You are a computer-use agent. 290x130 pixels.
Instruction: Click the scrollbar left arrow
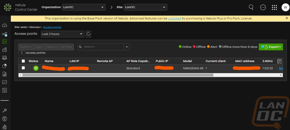pyautogui.click(x=20, y=75)
